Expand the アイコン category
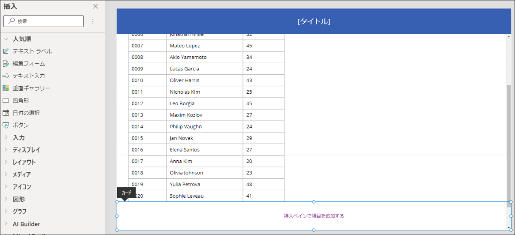515x235 pixels. coord(6,187)
